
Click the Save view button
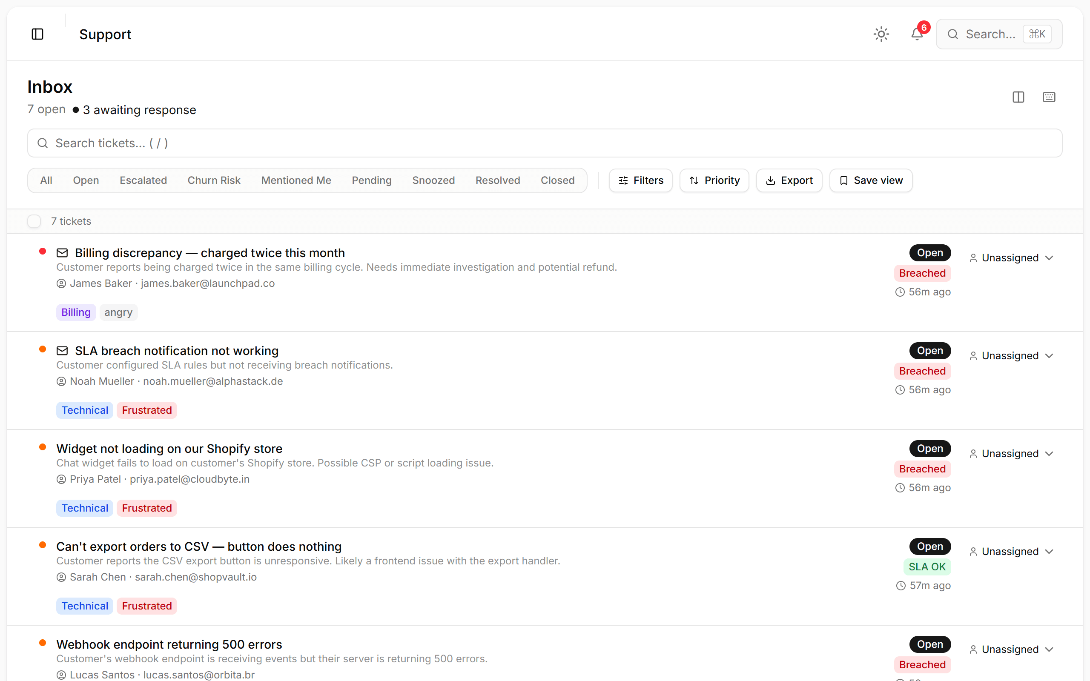tap(870, 180)
